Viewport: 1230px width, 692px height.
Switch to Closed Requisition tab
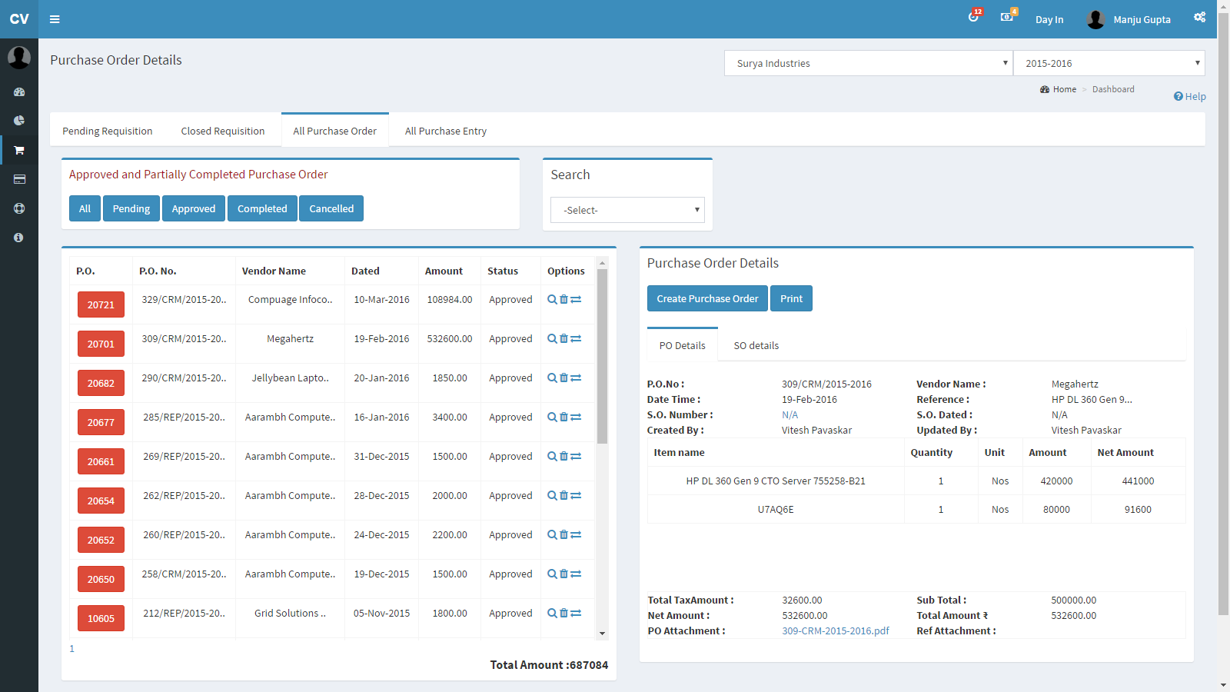point(223,131)
